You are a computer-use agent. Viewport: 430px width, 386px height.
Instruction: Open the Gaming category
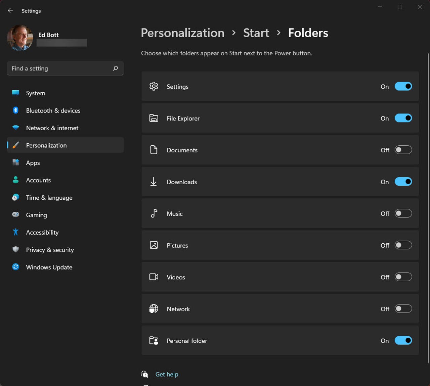pyautogui.click(x=65, y=215)
